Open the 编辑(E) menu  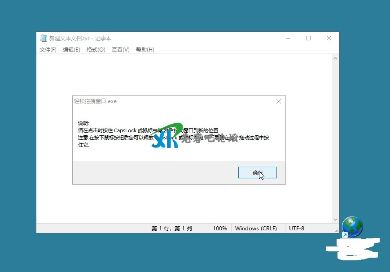[x=71, y=50]
